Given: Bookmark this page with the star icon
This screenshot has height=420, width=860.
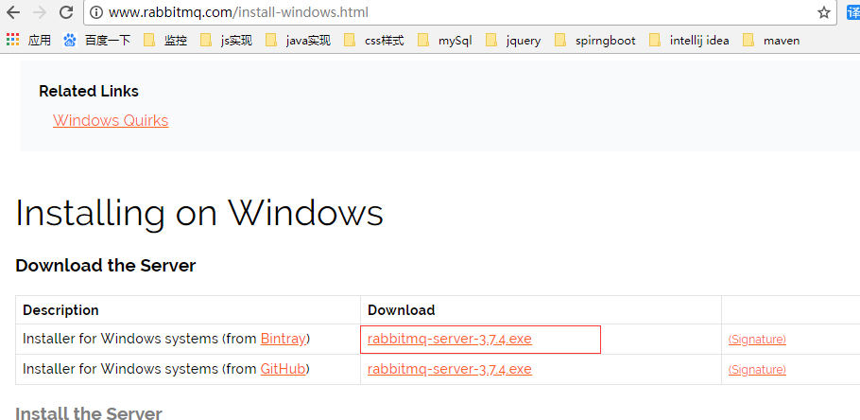Looking at the screenshot, I should coord(824,12).
